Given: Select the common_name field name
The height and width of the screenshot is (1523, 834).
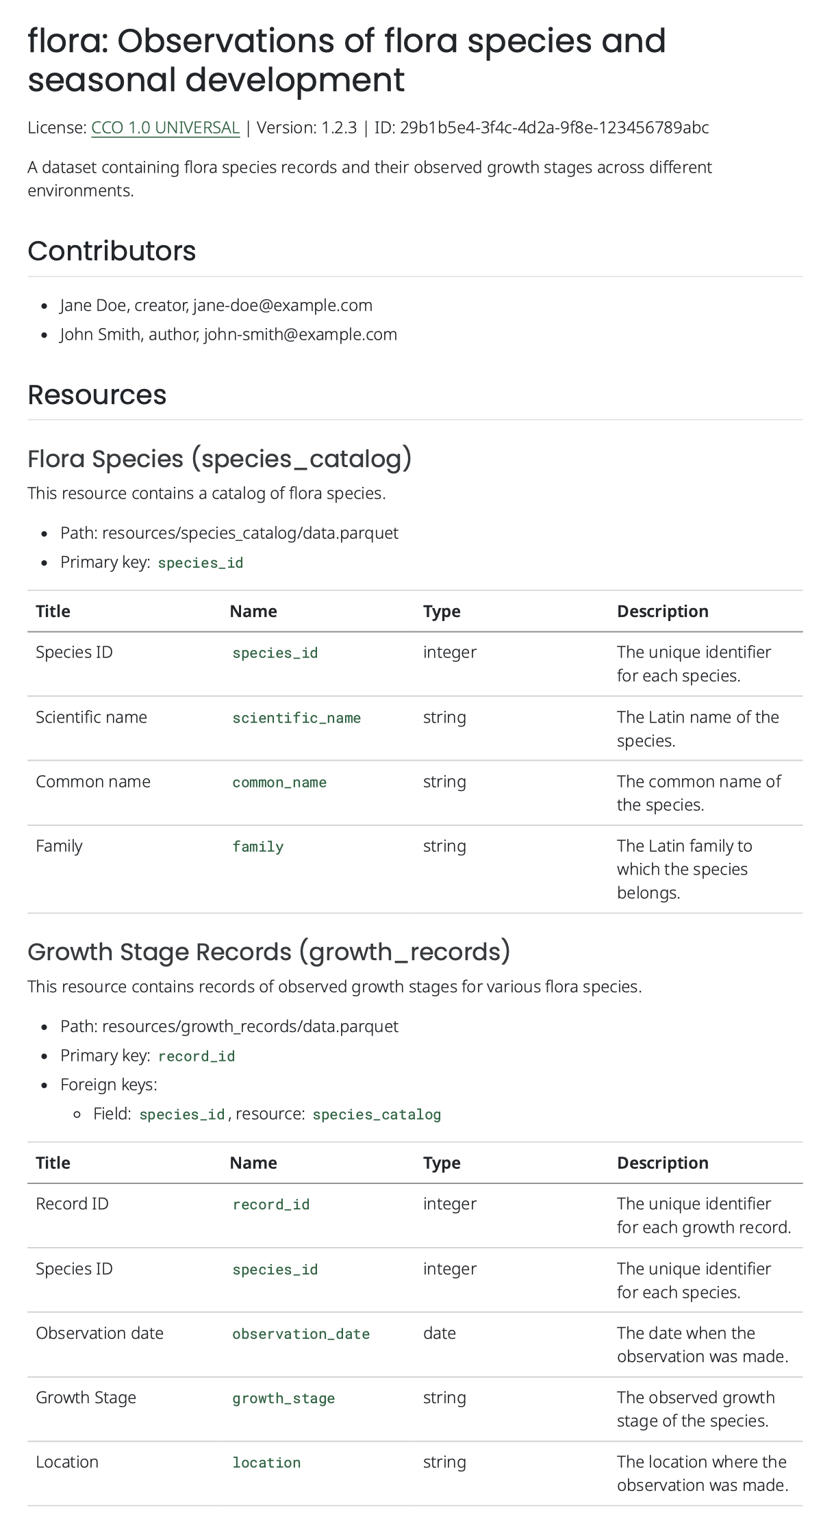Looking at the screenshot, I should tap(279, 782).
